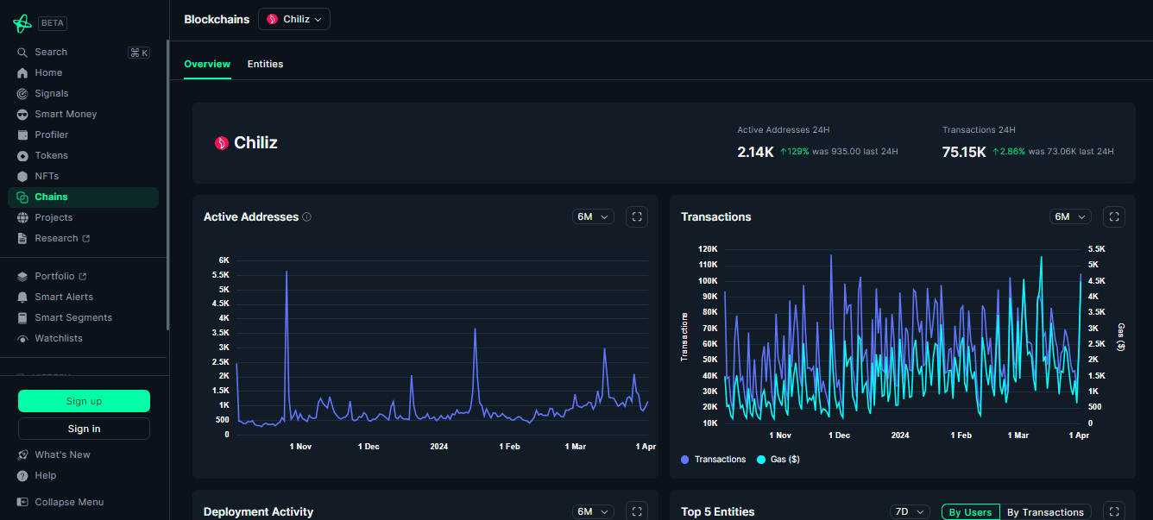Click the sidebar vertical scrollbar

coord(167,185)
